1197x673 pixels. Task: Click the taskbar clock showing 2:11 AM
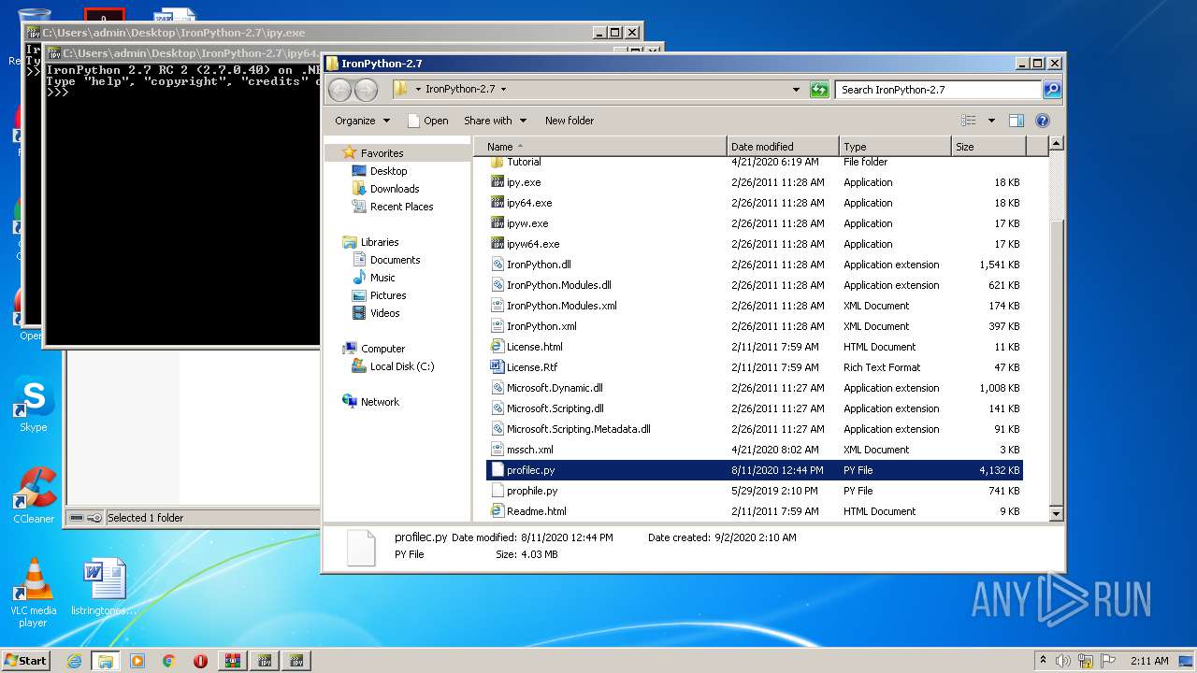pyautogui.click(x=1149, y=661)
